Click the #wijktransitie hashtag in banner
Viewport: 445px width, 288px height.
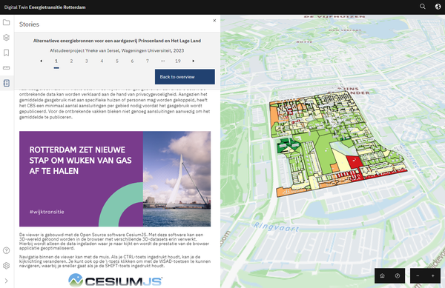click(x=47, y=212)
